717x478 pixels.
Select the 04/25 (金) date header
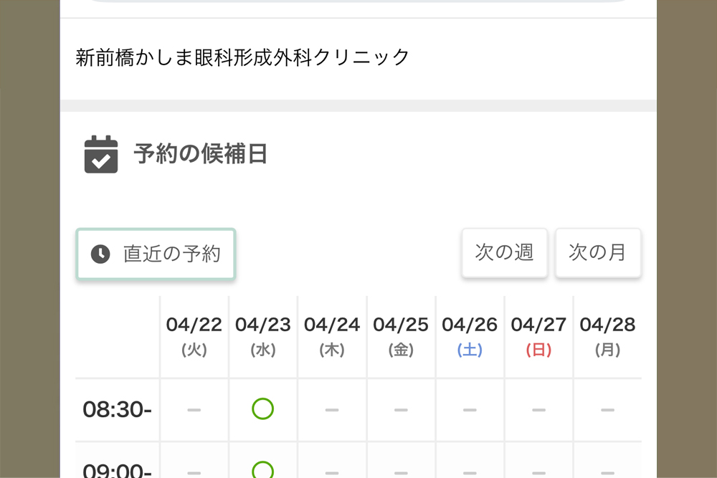tap(401, 337)
